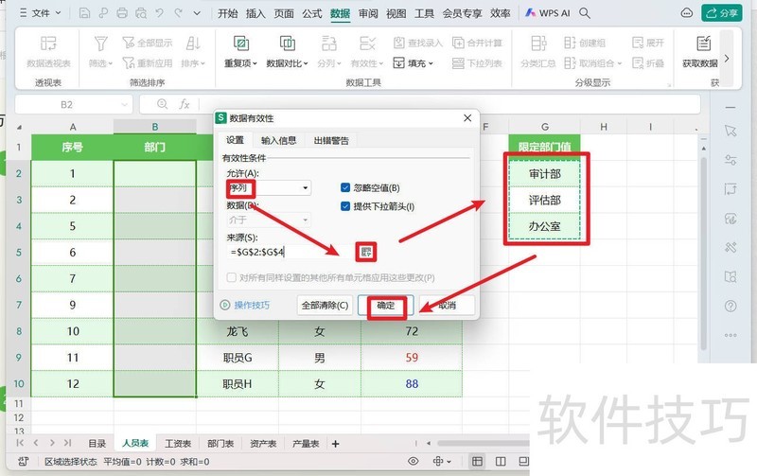Add a new sheet with plus icon
Screen dimensions: 757x476
coord(334,443)
